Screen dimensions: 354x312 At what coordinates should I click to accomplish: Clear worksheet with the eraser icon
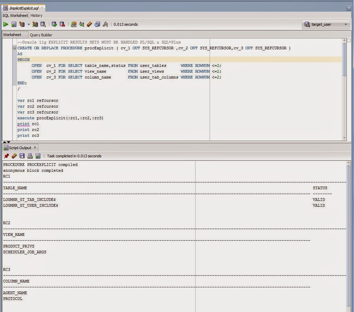pyautogui.click(x=90, y=24)
